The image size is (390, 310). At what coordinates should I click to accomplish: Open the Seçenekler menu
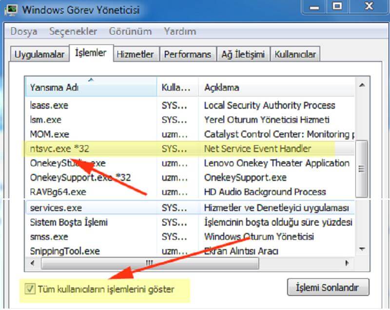74,32
